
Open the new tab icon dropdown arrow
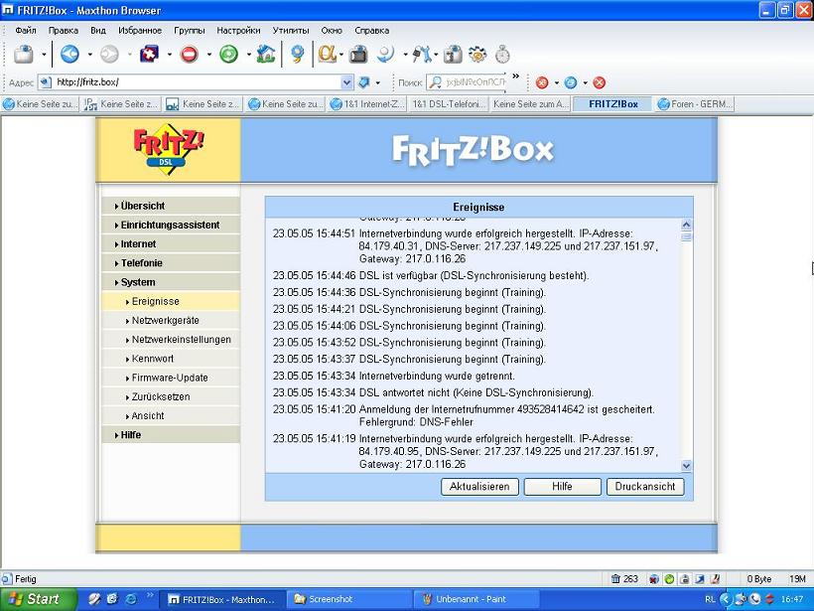44,54
